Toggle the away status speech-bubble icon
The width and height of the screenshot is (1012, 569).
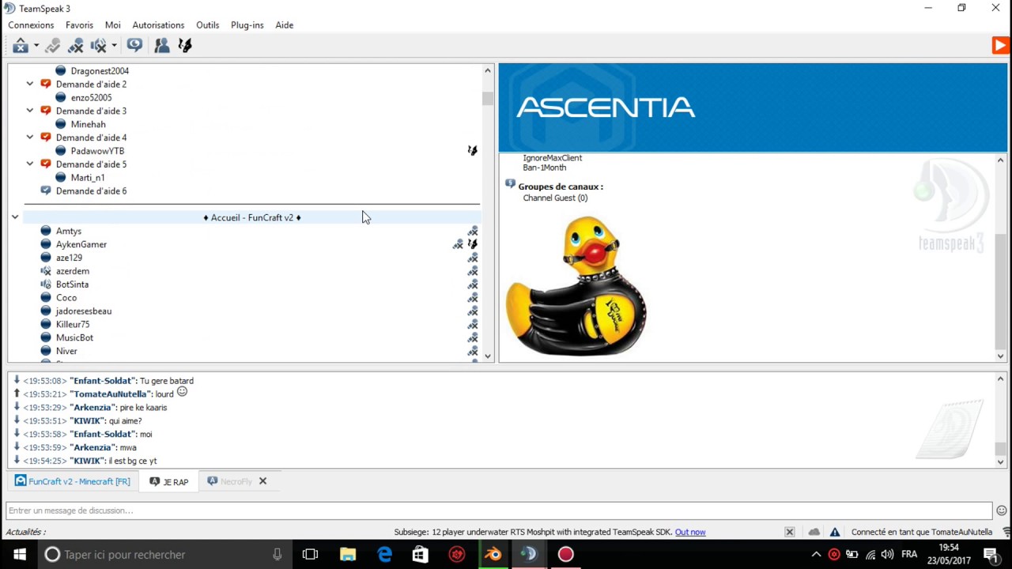(x=134, y=46)
